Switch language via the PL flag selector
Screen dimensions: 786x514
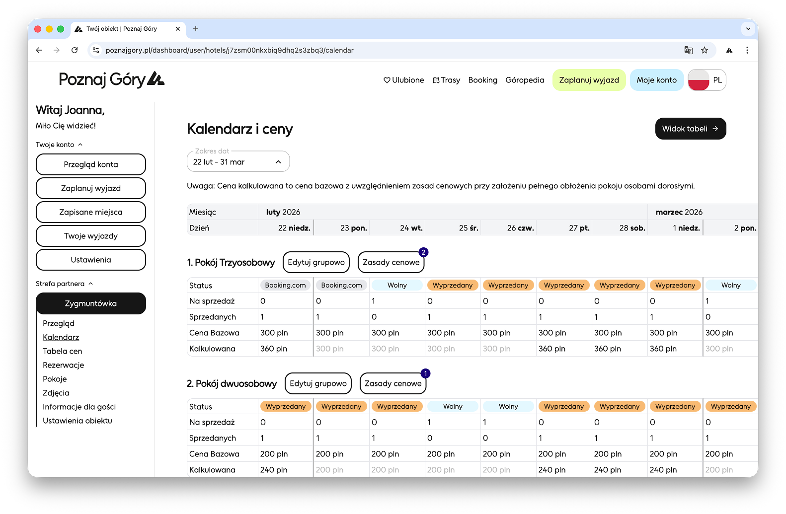(707, 80)
